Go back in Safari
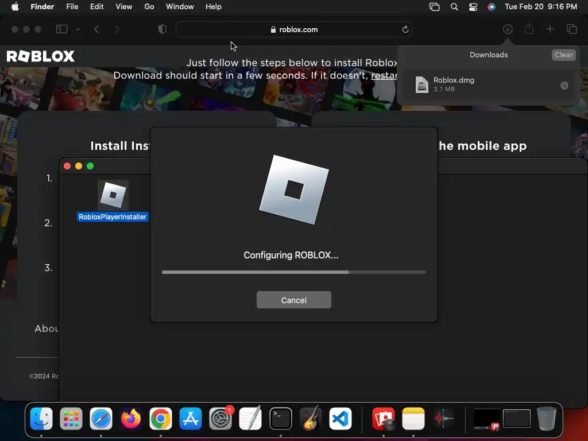 point(96,29)
